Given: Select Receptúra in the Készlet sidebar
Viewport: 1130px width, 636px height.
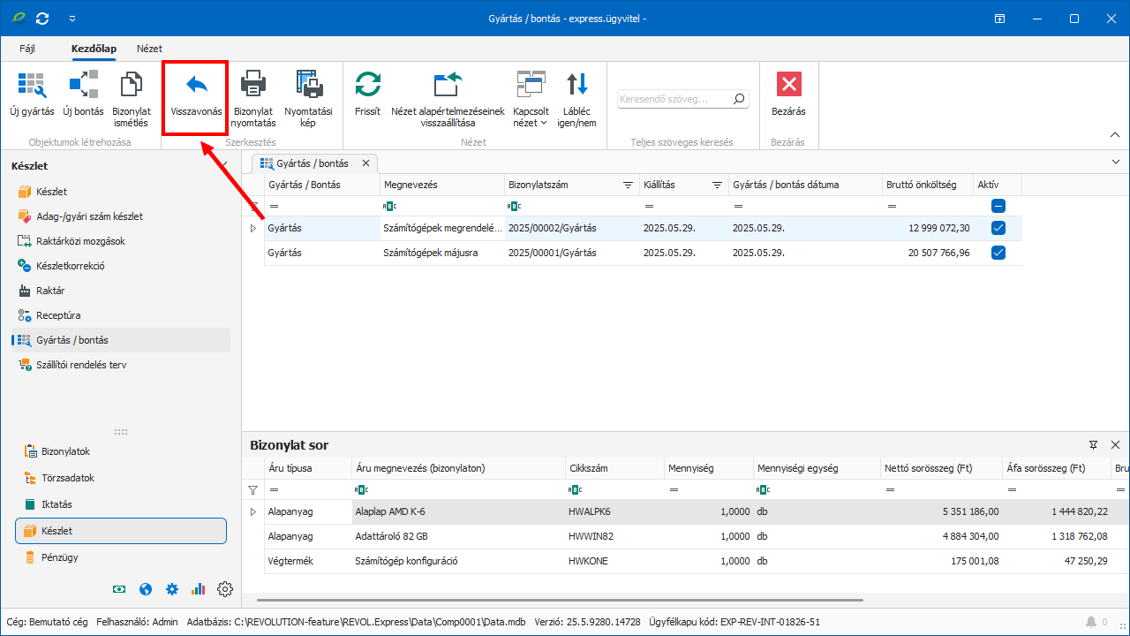Looking at the screenshot, I should pos(58,315).
